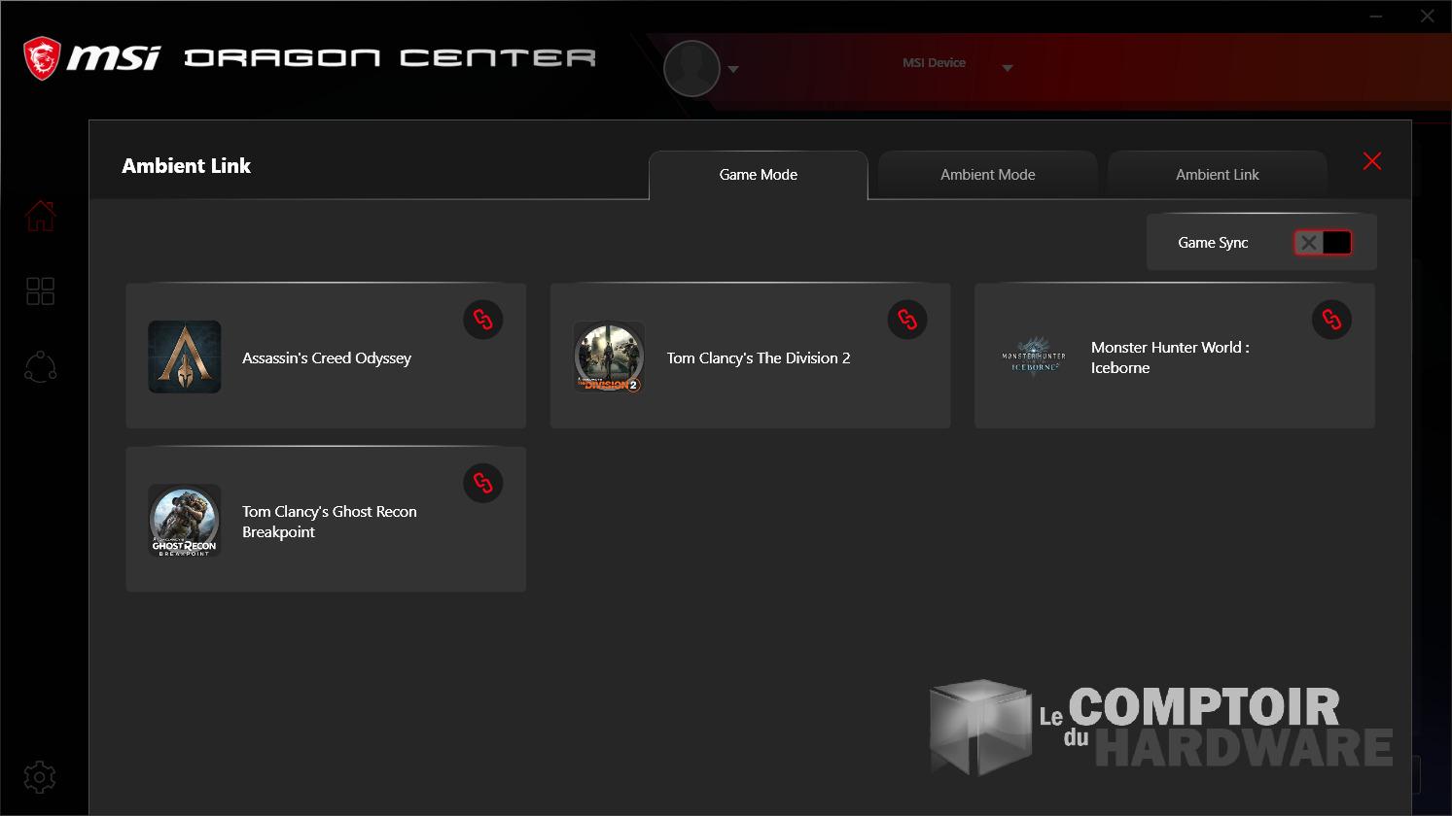
Task: Click the link icon on The Division 2 card
Action: tap(907, 320)
